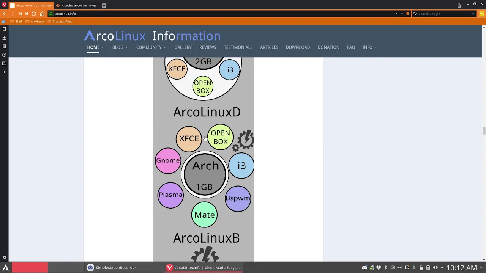This screenshot has width=486, height=273.
Task: Open the Bookmarks side panel
Action: 4,29
